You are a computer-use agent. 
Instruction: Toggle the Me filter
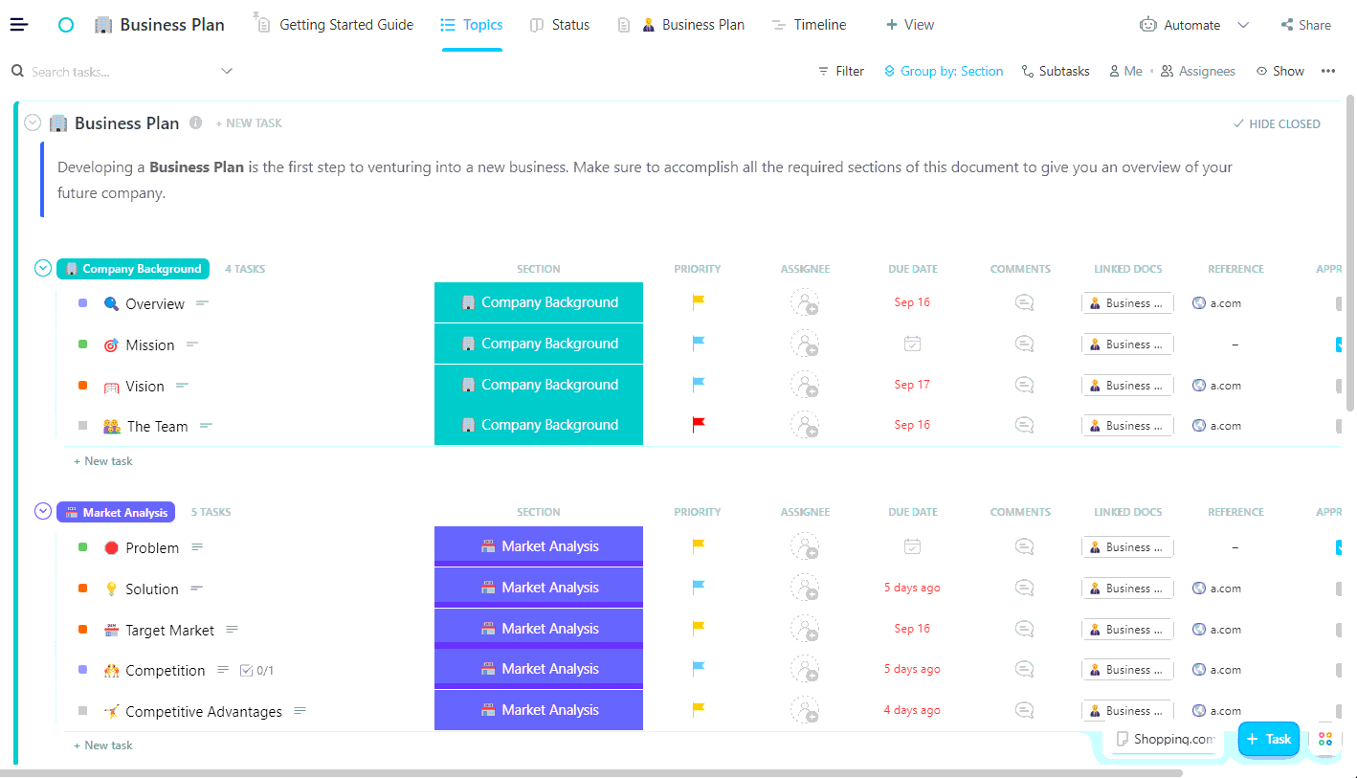point(1125,71)
